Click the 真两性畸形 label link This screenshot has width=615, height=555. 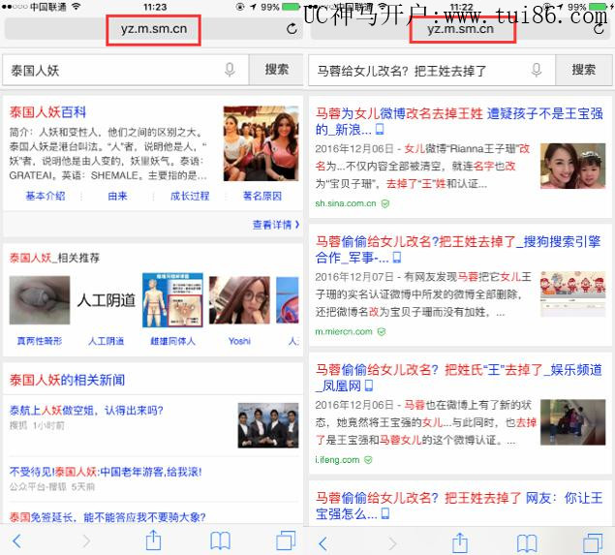(x=40, y=341)
